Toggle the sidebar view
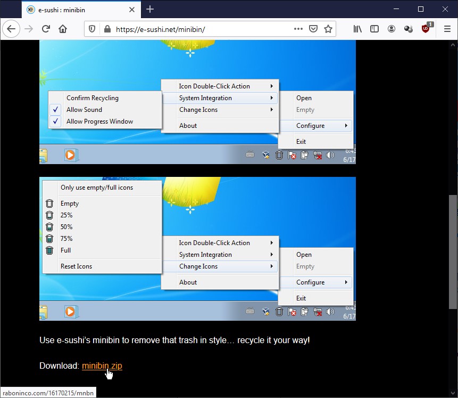 click(374, 29)
